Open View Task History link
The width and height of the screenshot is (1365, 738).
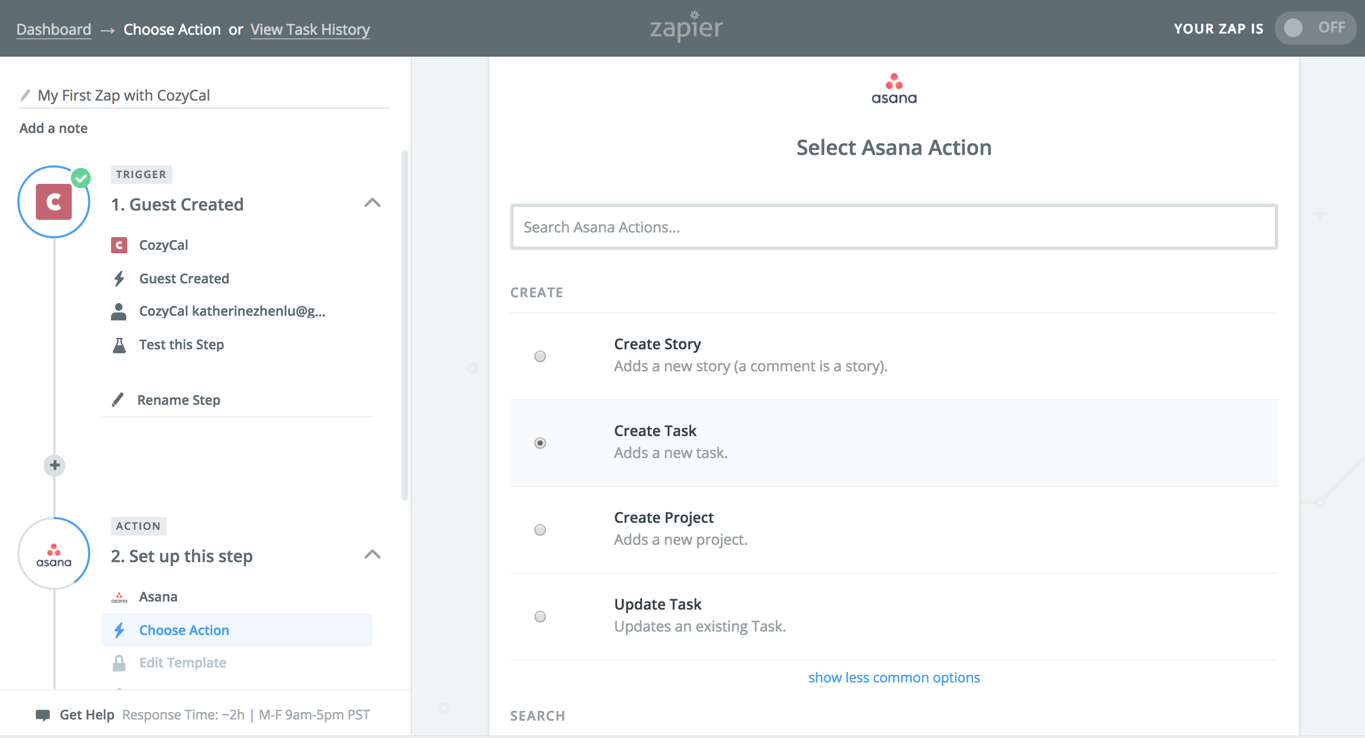point(310,29)
